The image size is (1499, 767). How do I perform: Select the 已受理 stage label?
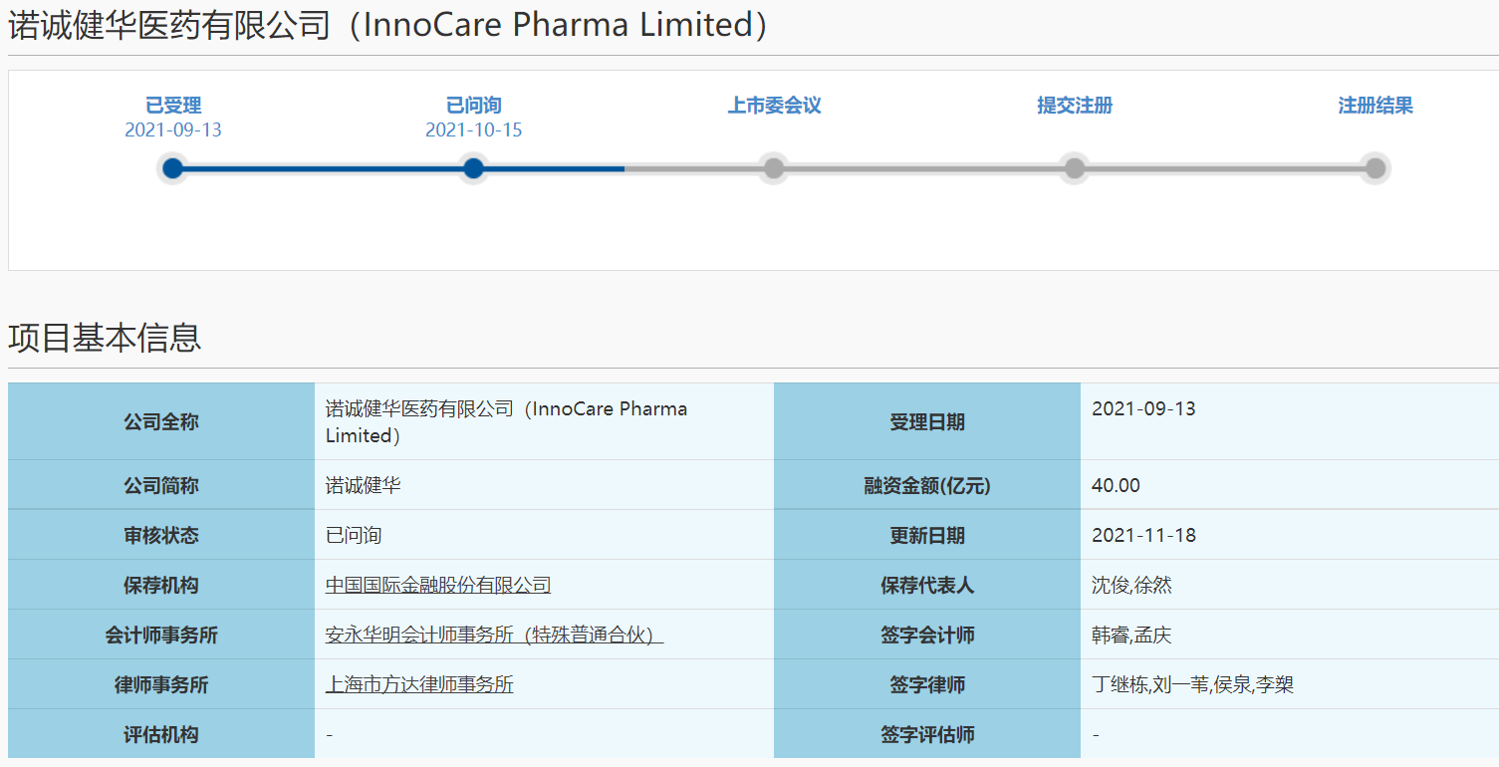pos(173,106)
